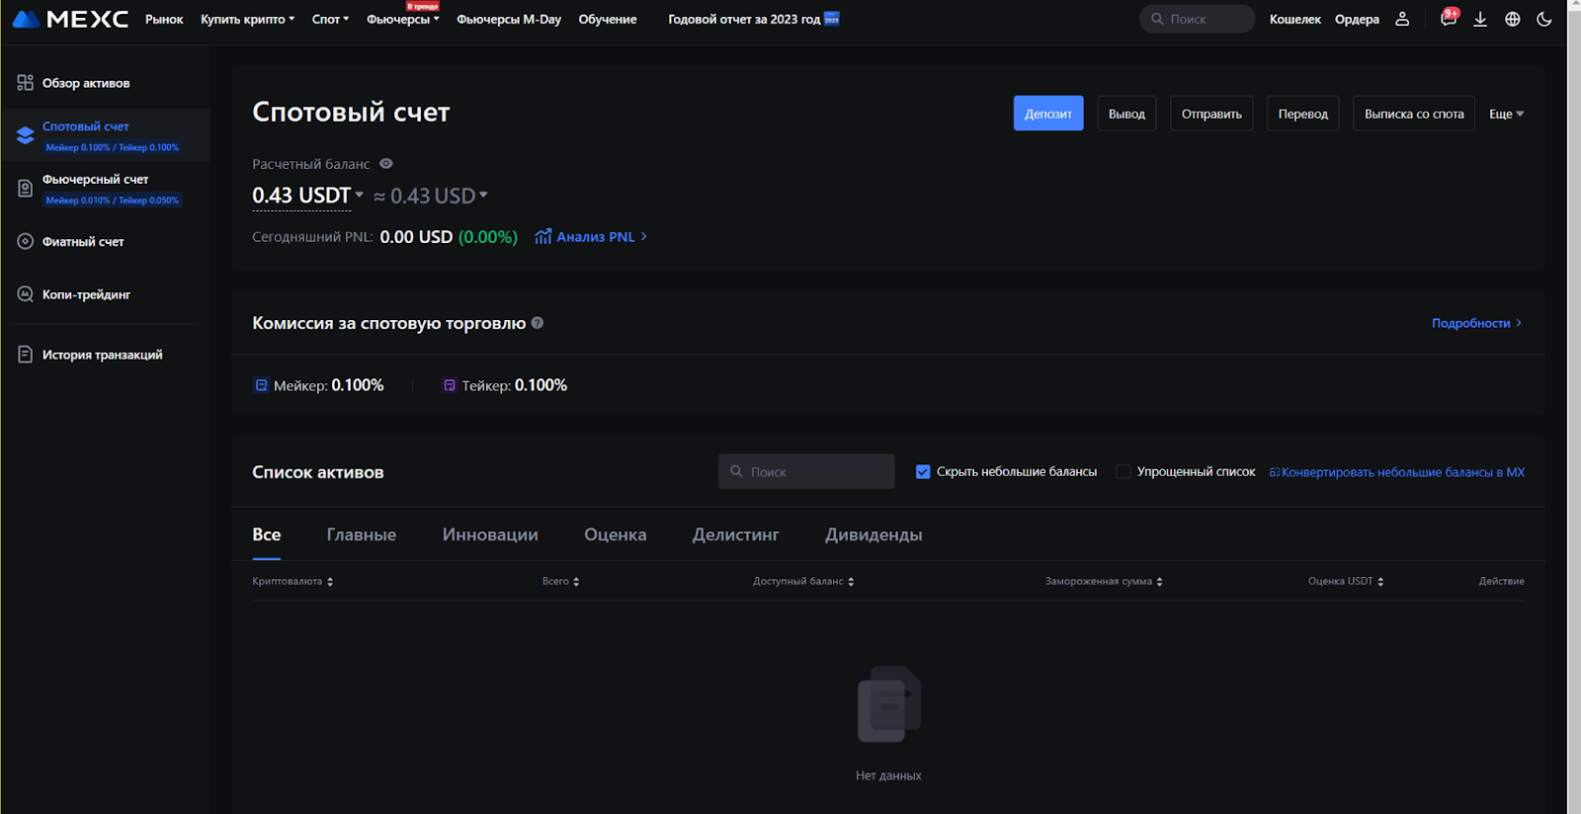Viewport: 1581px width, 814px height.
Task: Open the chat notifications icon
Action: click(1448, 19)
